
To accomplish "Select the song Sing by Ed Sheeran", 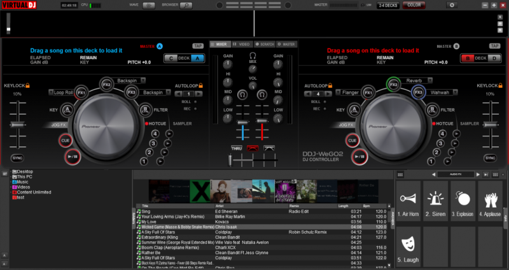I will pyautogui.click(x=261, y=211).
